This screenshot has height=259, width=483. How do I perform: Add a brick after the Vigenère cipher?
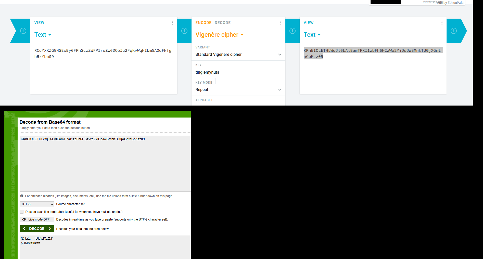pyautogui.click(x=293, y=31)
